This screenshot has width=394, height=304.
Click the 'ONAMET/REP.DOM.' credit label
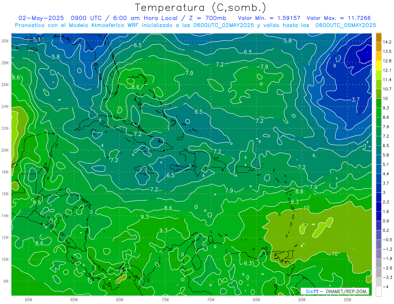coord(346,291)
